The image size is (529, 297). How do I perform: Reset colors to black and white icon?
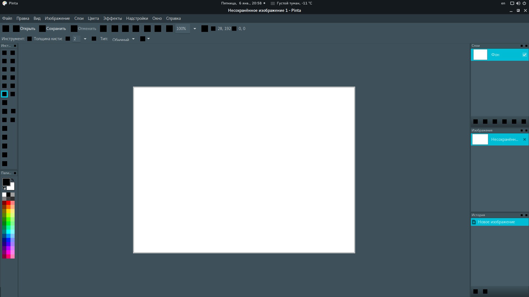pos(4,188)
